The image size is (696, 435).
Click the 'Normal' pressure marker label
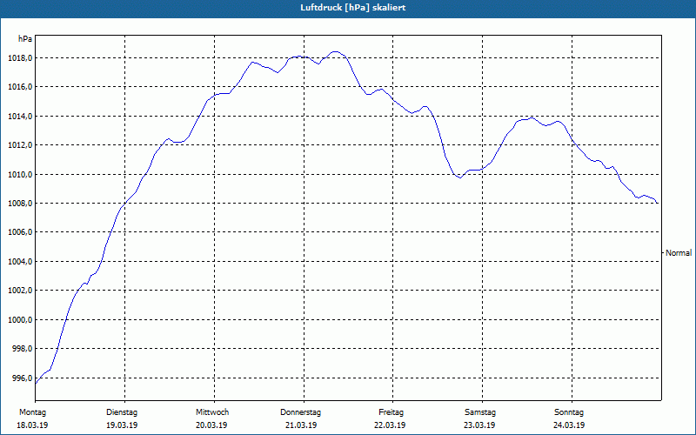coord(679,253)
